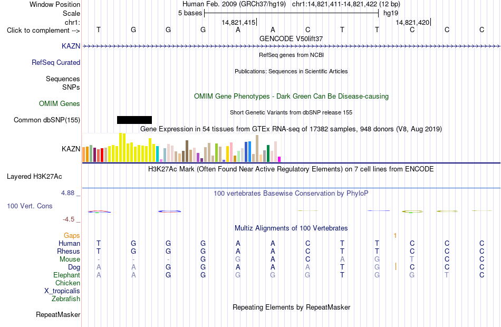This screenshot has height=327, width=501.
Task: Click the Layered H3K27Ac track label
Action: click(x=34, y=177)
